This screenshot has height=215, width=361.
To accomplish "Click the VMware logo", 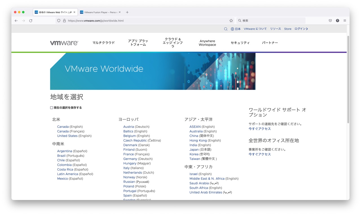I will (64, 43).
